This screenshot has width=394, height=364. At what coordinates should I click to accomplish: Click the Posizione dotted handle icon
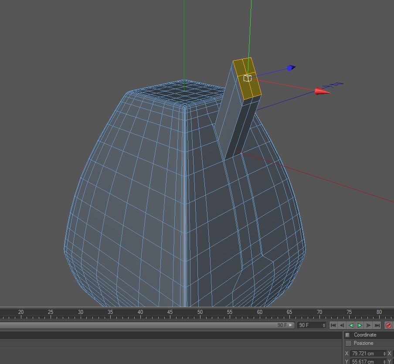(348, 343)
